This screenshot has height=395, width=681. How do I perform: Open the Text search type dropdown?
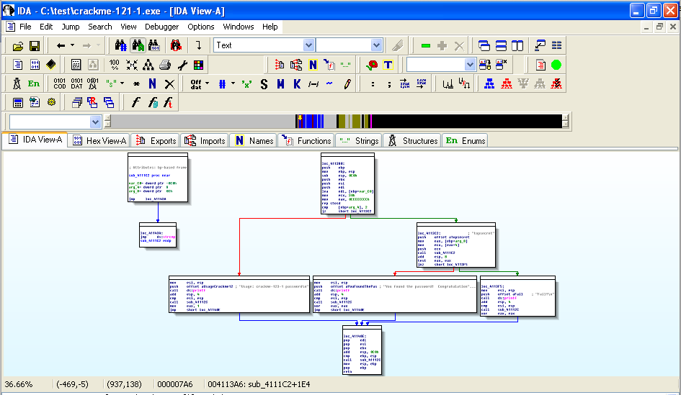pyautogui.click(x=308, y=45)
